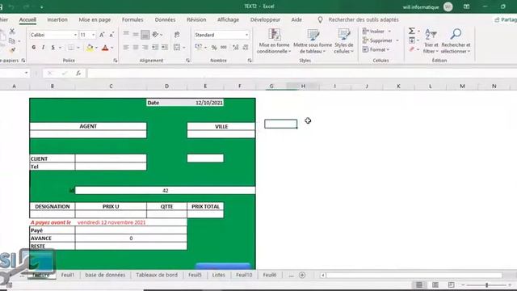This screenshot has width=517, height=291.
Task: Apply thousands separator style (000)
Action: pyautogui.click(x=224, y=48)
